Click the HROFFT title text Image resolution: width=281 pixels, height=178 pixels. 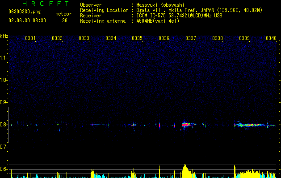coord(46,4)
